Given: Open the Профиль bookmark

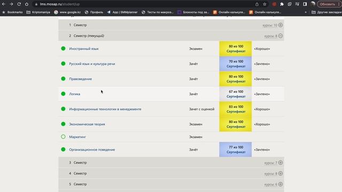Looking at the screenshot, I should (94, 12).
